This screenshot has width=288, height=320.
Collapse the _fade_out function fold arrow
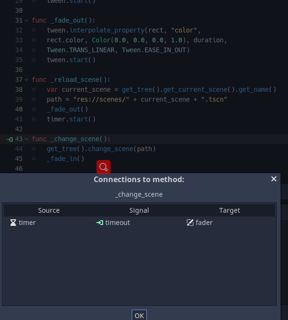[26, 21]
